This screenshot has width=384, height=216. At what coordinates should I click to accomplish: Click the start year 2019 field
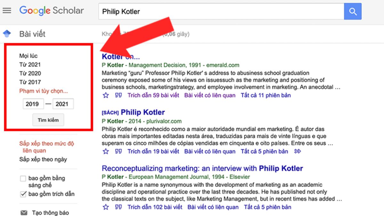click(x=33, y=104)
